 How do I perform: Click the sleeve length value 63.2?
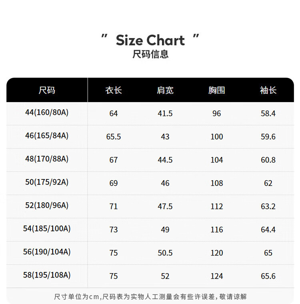click(x=268, y=206)
